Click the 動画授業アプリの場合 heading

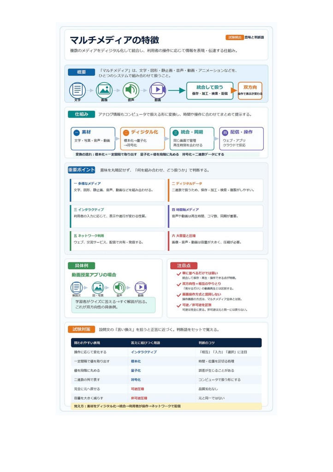coord(94,275)
